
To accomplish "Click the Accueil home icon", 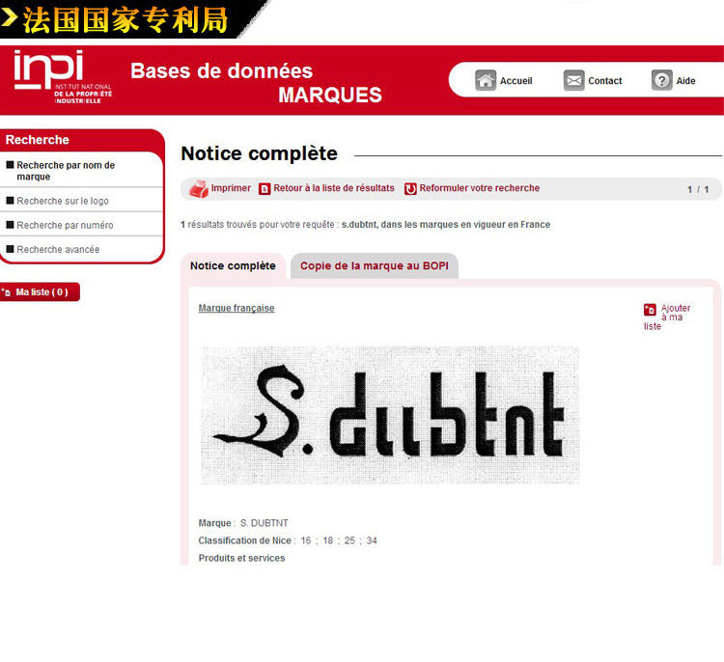I will [486, 80].
